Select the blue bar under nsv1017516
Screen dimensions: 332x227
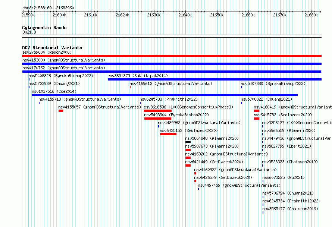[x=165, y=95]
